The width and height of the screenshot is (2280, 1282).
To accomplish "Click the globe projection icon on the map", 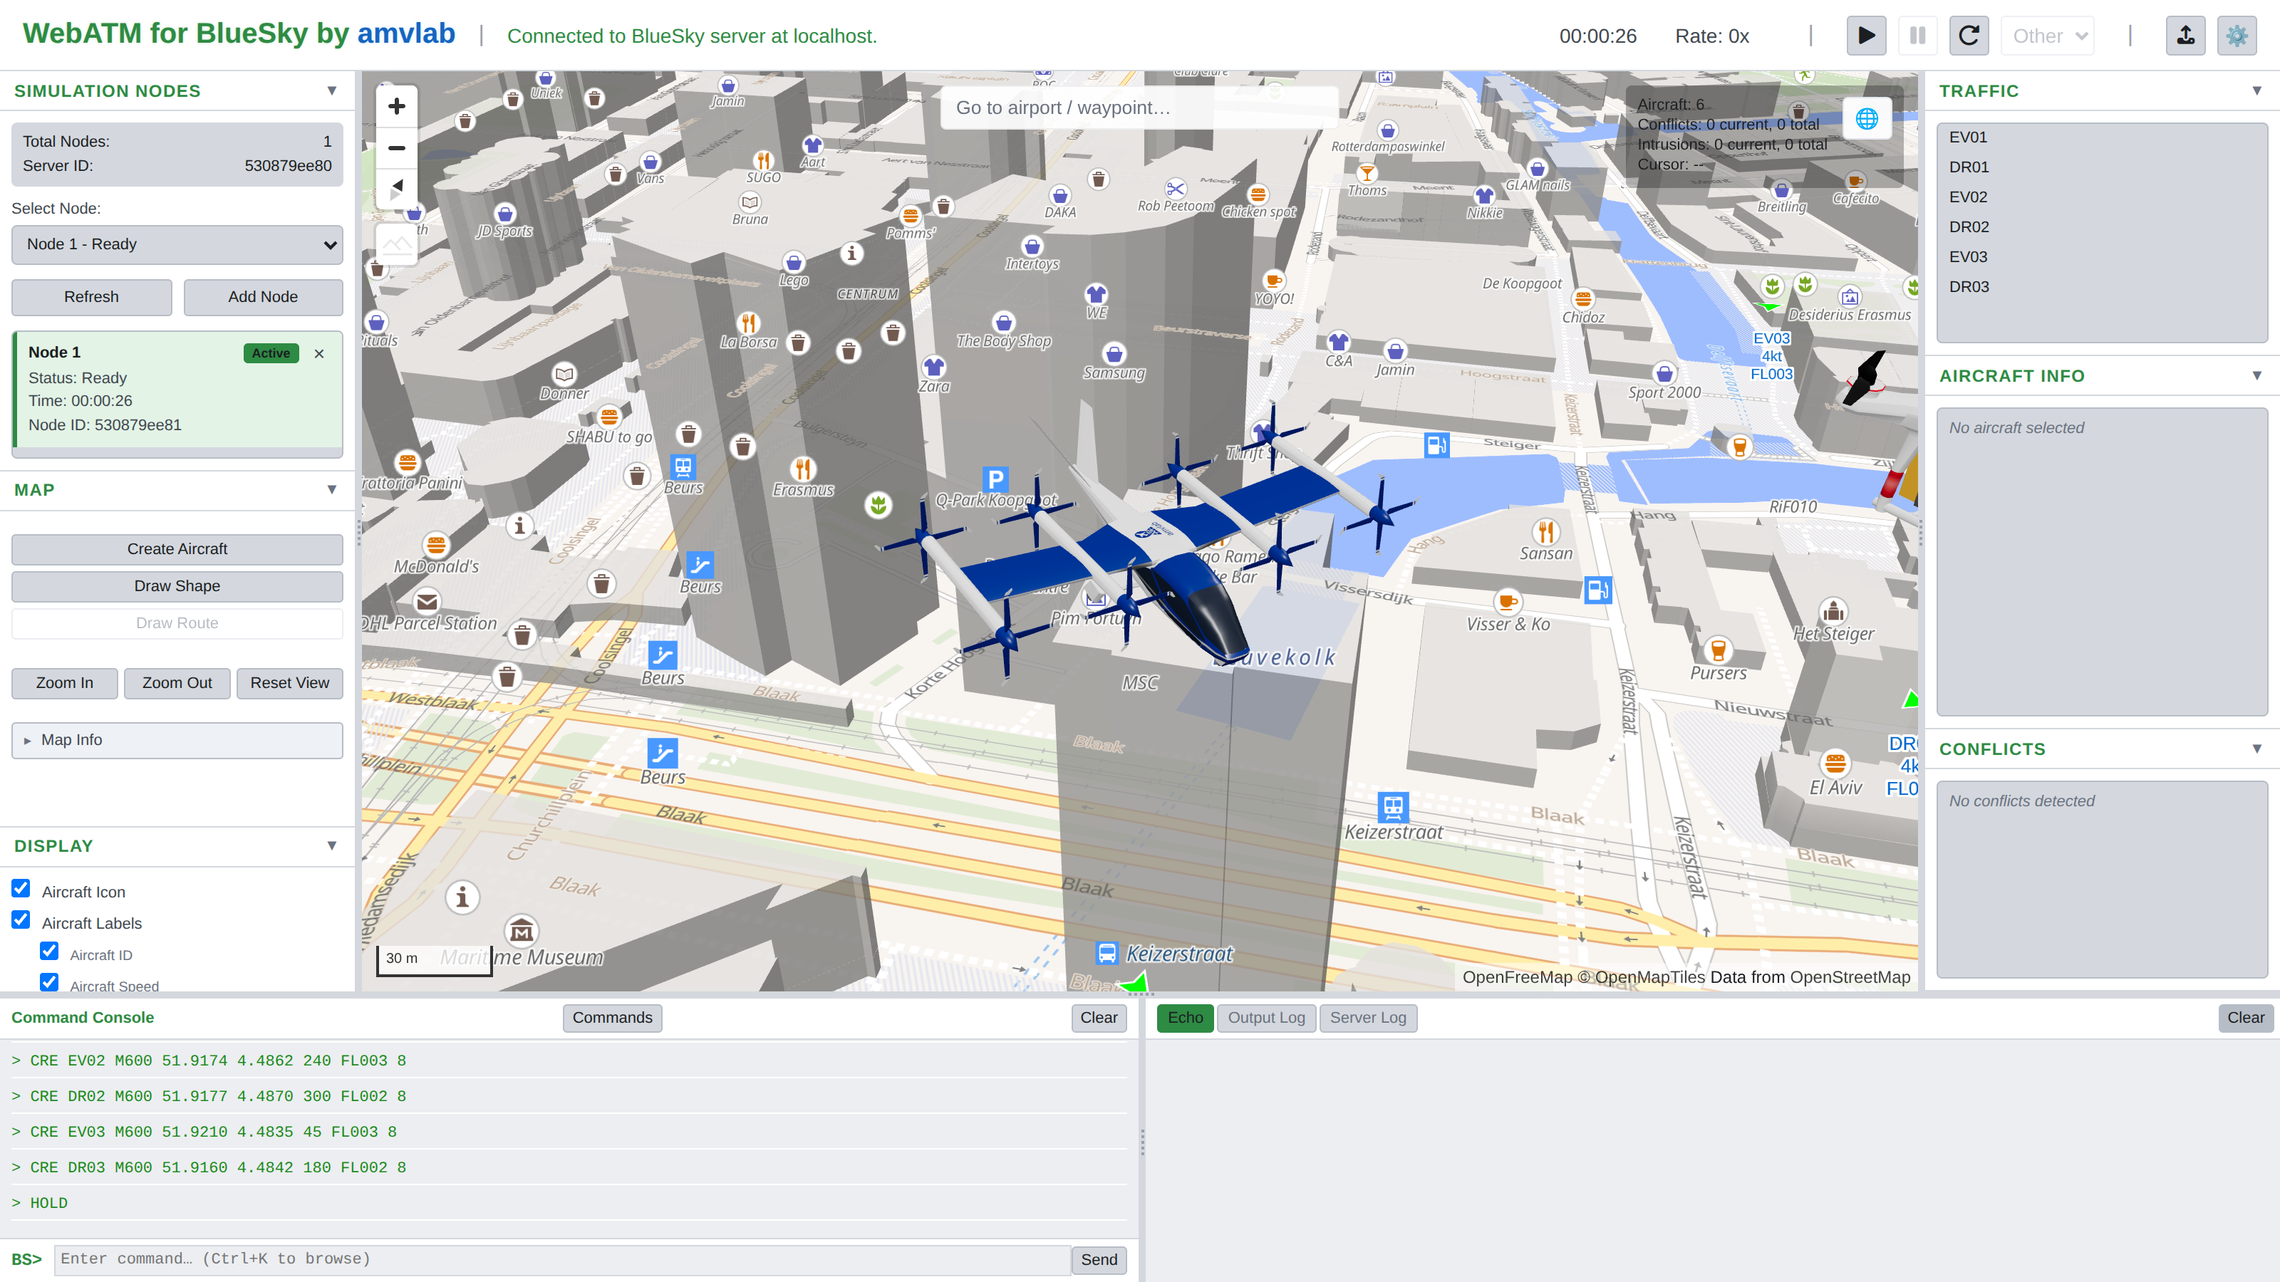I will (x=1867, y=118).
